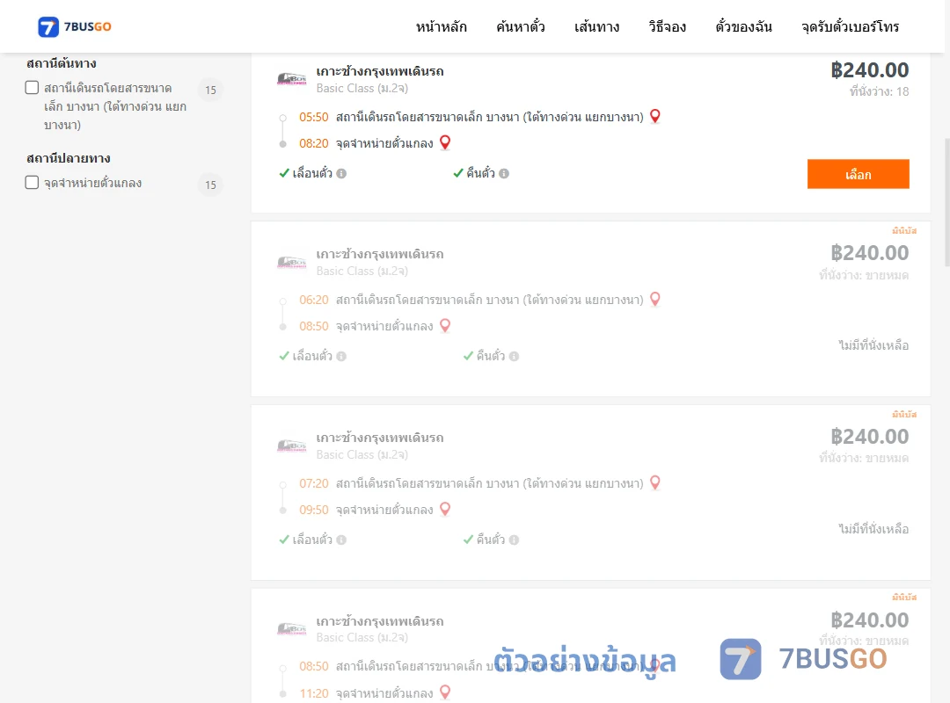Click the 05:50 departure time
Viewport: 950px width, 703px height.
coord(314,117)
